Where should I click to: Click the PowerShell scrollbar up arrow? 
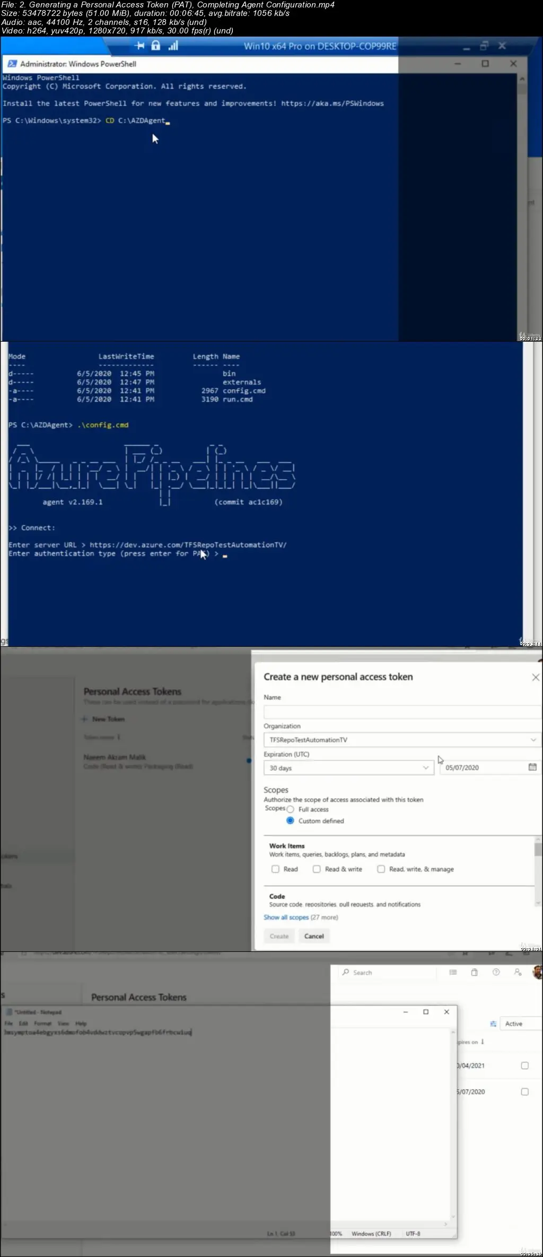tap(522, 79)
